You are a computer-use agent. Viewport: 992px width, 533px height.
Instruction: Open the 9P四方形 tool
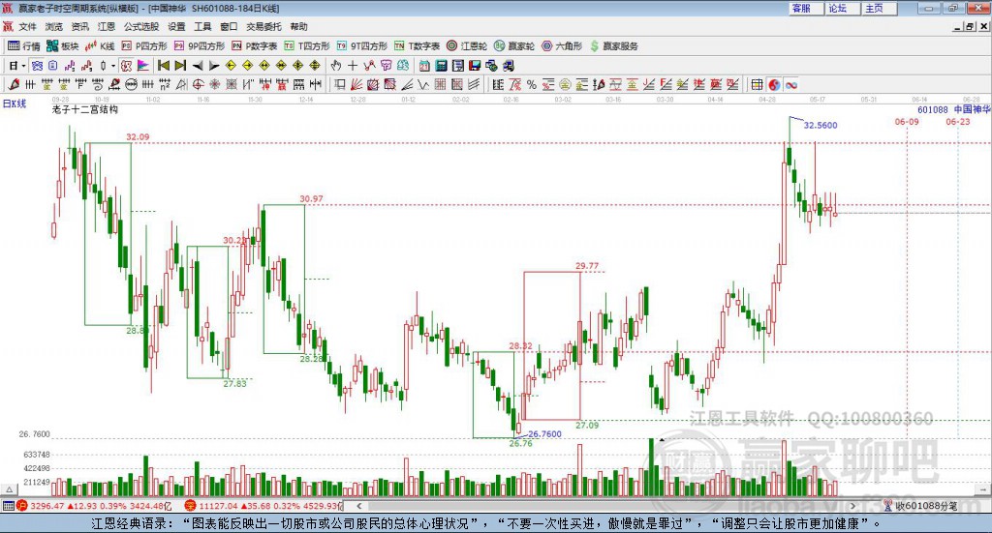click(200, 46)
